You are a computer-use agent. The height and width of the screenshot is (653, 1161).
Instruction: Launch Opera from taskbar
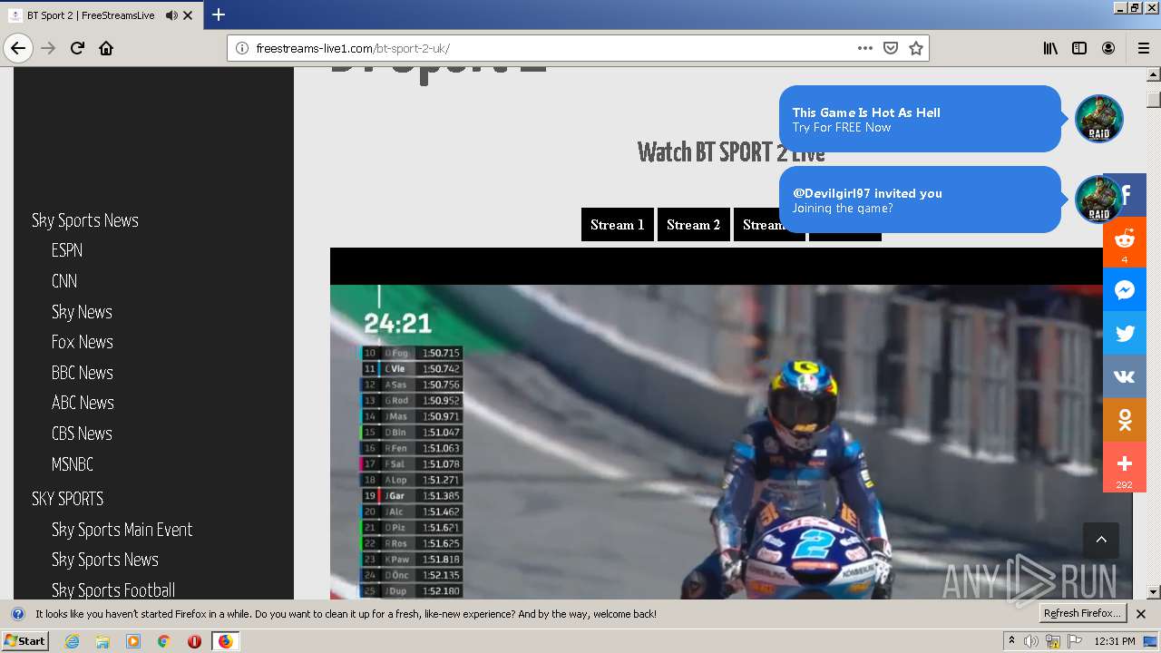point(194,641)
